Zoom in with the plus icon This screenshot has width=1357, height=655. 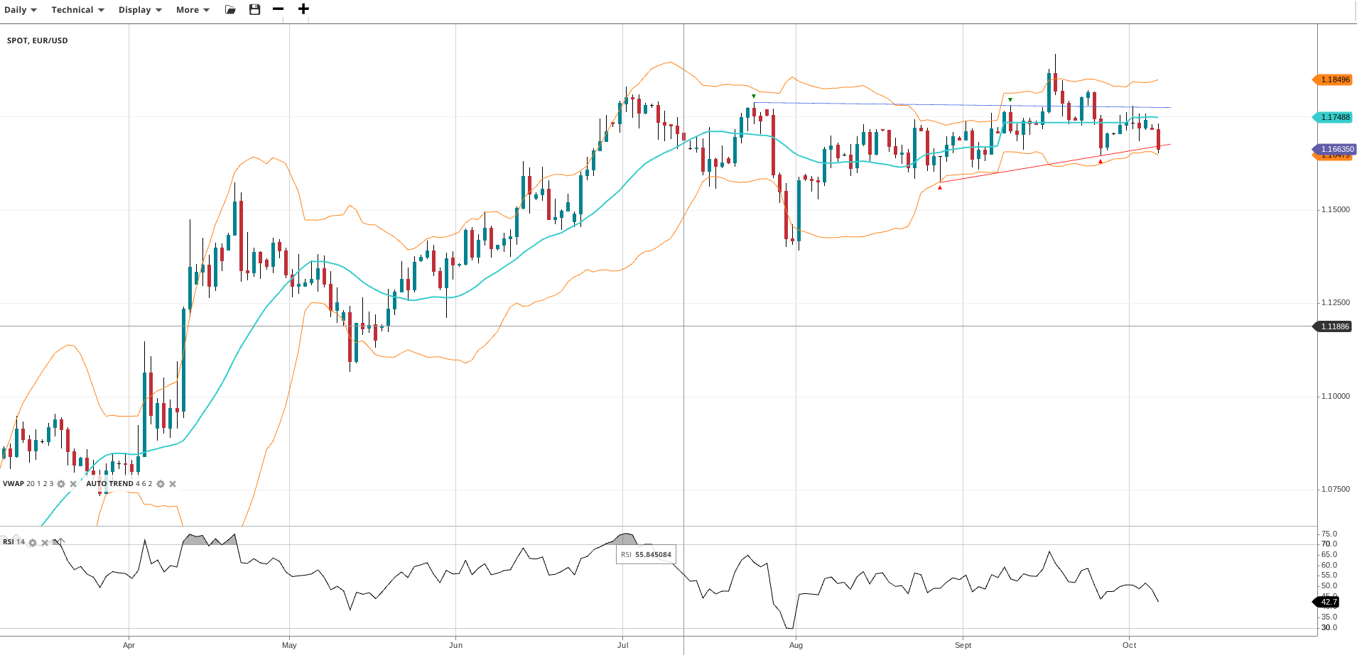(x=303, y=9)
